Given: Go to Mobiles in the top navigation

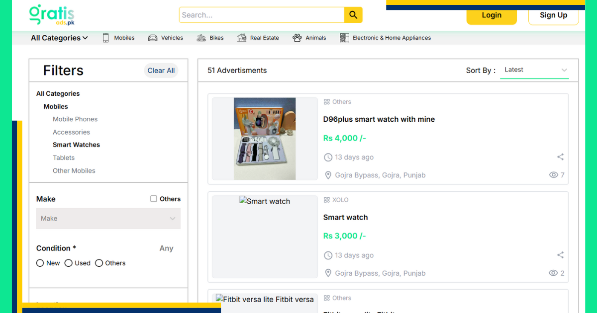Looking at the screenshot, I should (x=124, y=38).
